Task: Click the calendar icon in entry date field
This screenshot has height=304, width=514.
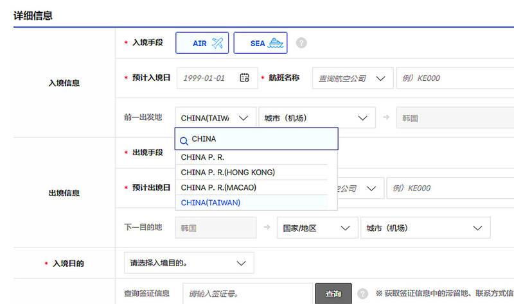Action: pyautogui.click(x=244, y=78)
